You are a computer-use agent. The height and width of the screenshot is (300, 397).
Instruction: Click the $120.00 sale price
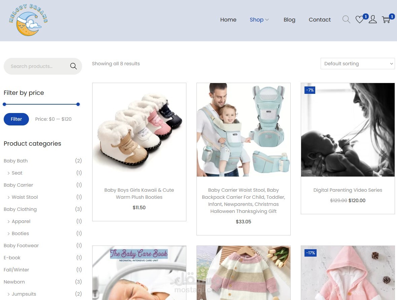coord(357,200)
